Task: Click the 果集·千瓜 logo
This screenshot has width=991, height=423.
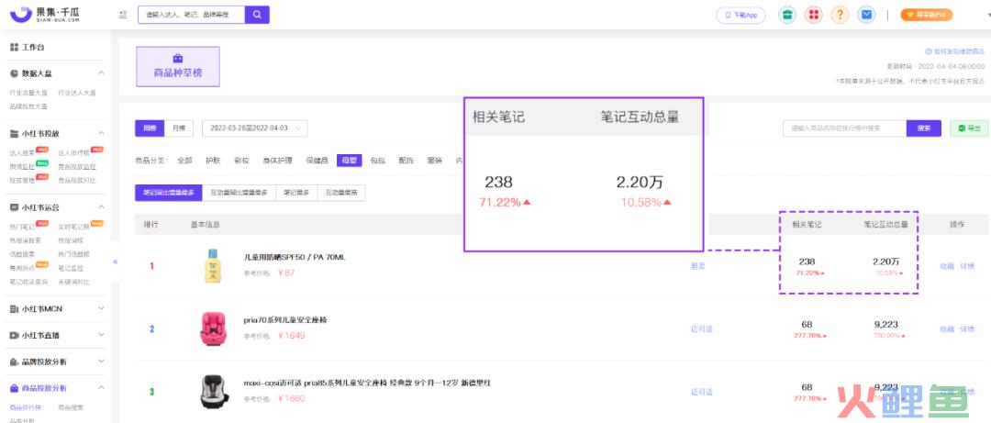Action: pos(44,15)
